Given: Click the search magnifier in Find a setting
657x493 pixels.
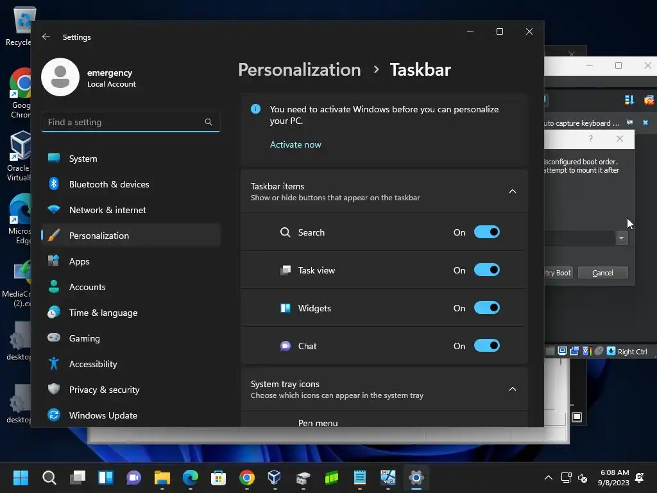Looking at the screenshot, I should tap(209, 122).
